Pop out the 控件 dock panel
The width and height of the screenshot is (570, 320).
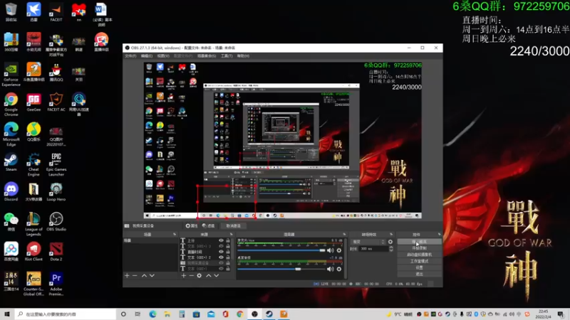pos(439,235)
